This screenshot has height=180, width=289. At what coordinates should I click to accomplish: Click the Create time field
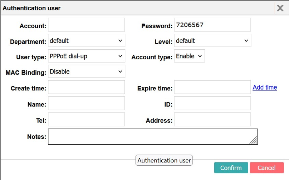point(87,87)
